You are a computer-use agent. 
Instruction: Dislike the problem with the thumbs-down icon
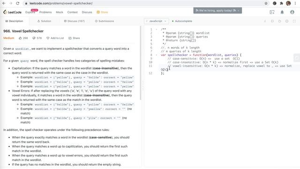[34, 38]
